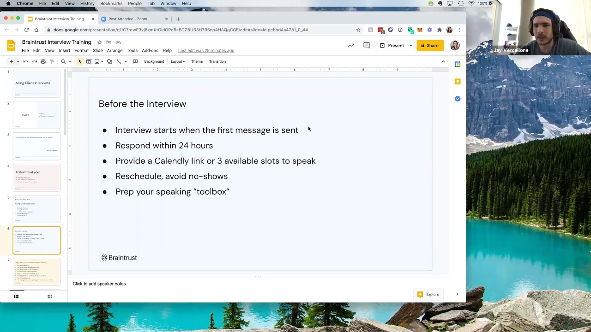Viewport: 591px width, 332px height.
Task: Open the Insert menu
Action: click(x=64, y=51)
